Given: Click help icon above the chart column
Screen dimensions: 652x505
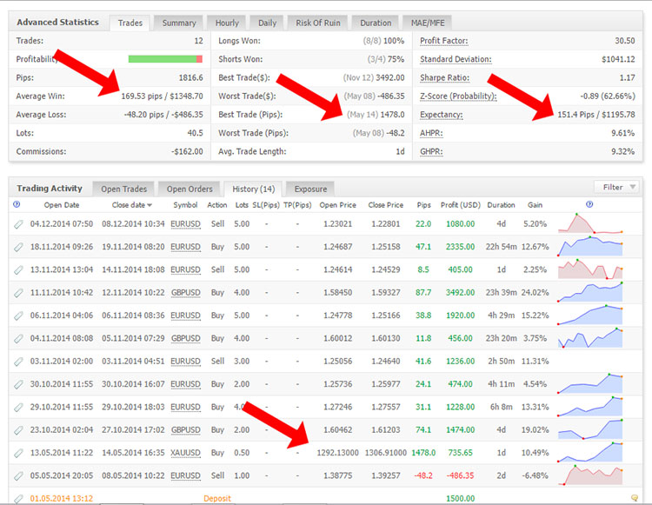Looking at the screenshot, I should [589, 204].
